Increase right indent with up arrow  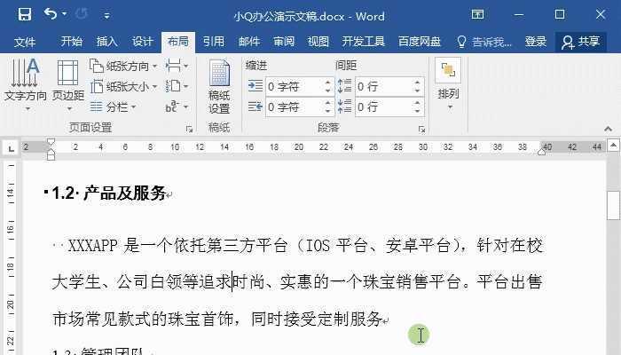[328, 103]
